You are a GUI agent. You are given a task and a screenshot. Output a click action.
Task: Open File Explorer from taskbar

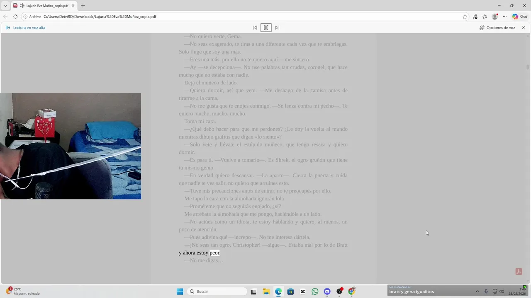click(266, 291)
